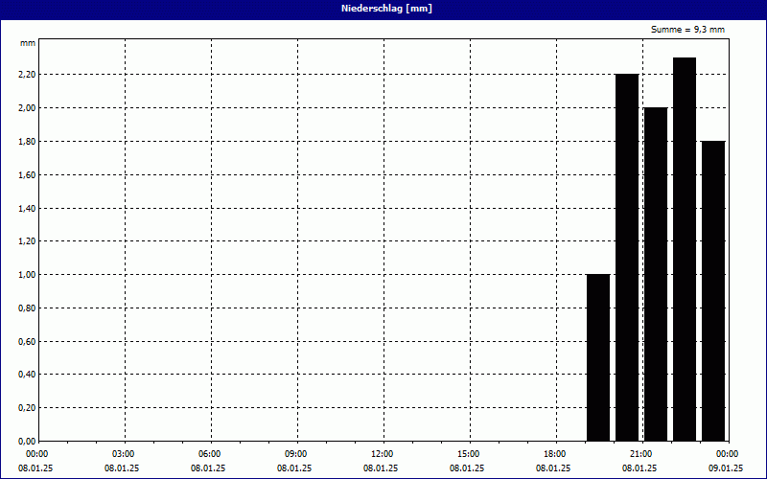Click the y-axis label 1,60
Viewport: 767px width, 479px height.
(x=27, y=174)
